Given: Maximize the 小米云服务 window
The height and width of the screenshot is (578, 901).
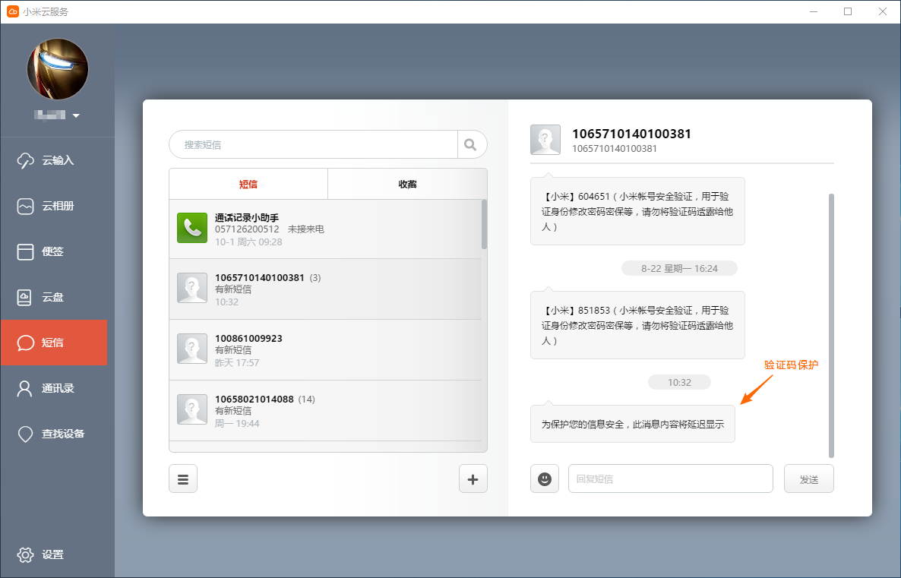Looking at the screenshot, I should (x=848, y=11).
